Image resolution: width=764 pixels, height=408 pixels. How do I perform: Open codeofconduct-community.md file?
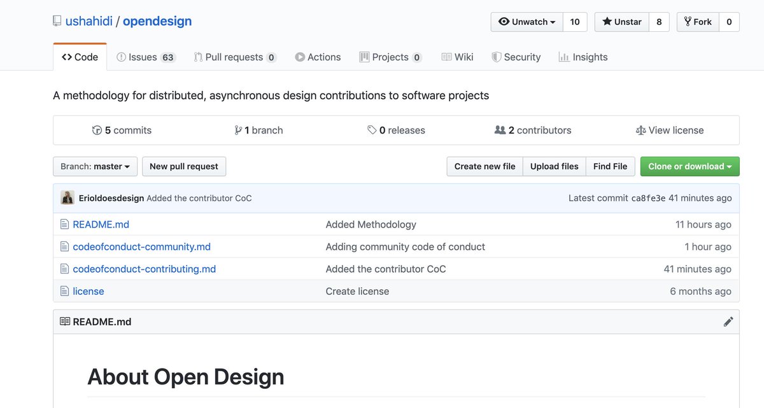[142, 247]
